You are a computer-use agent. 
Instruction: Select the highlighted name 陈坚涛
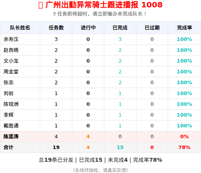coord(11,136)
